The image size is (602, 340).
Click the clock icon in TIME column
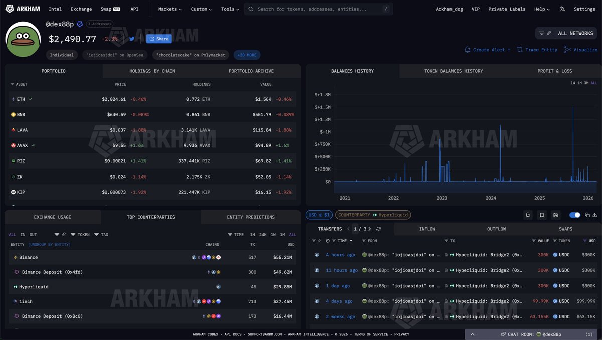(x=327, y=241)
